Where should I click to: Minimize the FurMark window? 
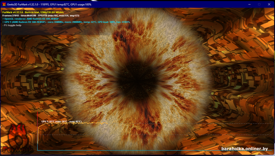pyautogui.click(x=250, y=4)
